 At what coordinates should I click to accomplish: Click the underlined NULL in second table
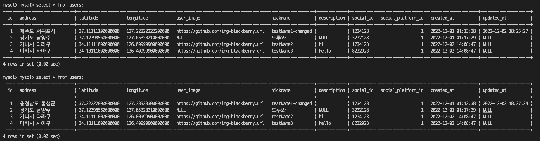tap(487, 110)
